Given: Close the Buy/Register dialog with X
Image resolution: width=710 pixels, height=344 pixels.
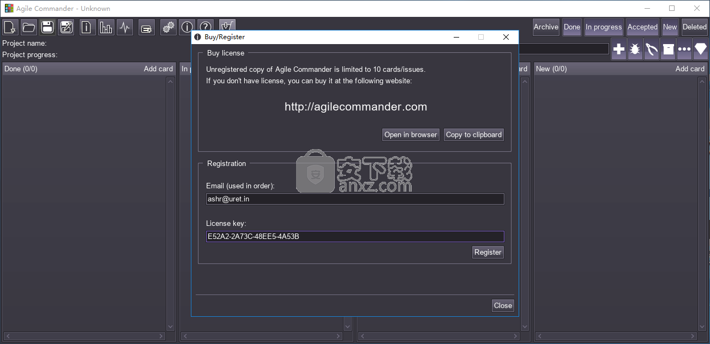Looking at the screenshot, I should (x=506, y=37).
